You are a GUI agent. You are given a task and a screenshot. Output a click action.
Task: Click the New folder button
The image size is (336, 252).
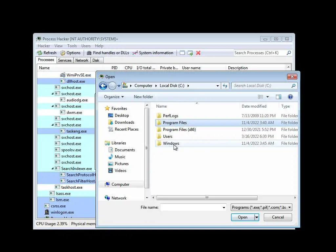pyautogui.click(x=143, y=97)
